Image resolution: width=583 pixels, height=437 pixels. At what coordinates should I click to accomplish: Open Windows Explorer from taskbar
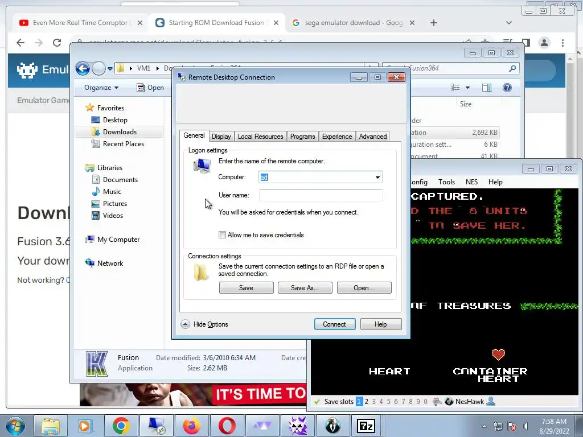coord(51,426)
